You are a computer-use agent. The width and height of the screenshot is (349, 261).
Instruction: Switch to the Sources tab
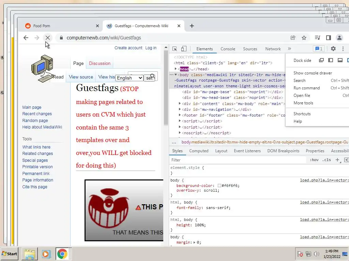coord(250,49)
